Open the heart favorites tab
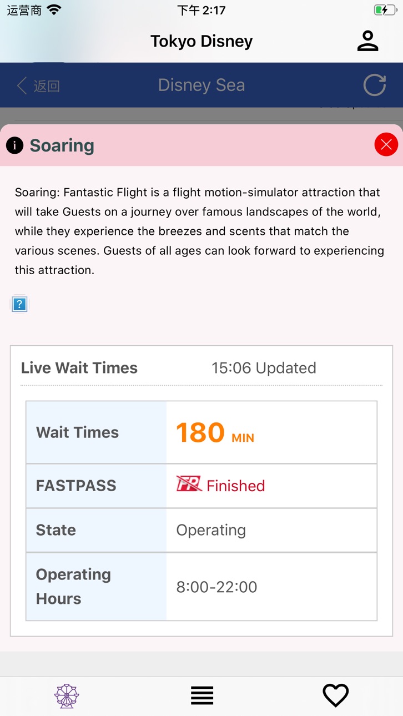The width and height of the screenshot is (403, 716). click(x=336, y=695)
